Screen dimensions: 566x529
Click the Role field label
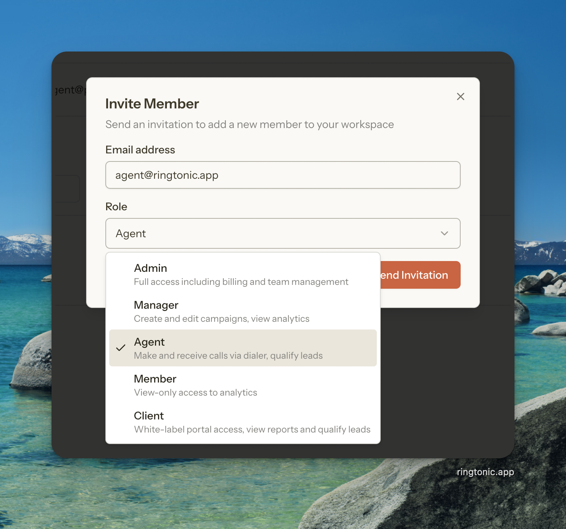116,207
